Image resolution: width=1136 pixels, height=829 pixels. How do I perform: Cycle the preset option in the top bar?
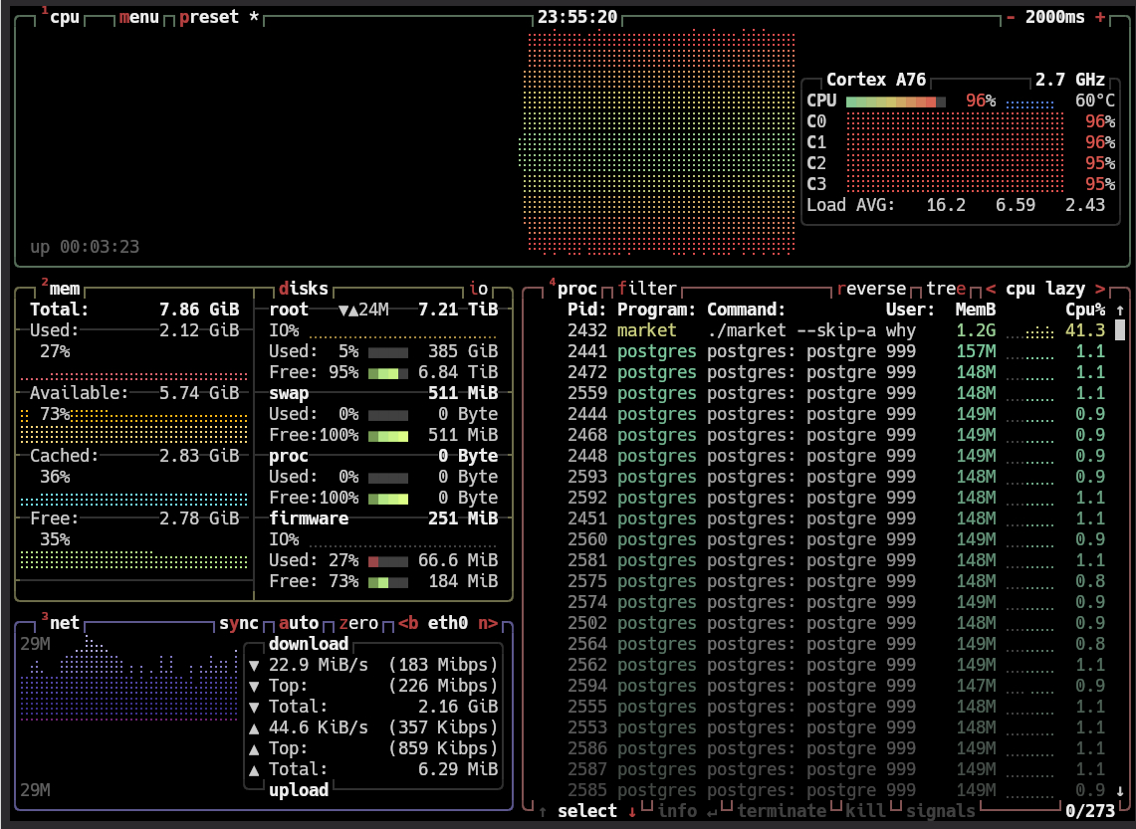pyautogui.click(x=209, y=17)
